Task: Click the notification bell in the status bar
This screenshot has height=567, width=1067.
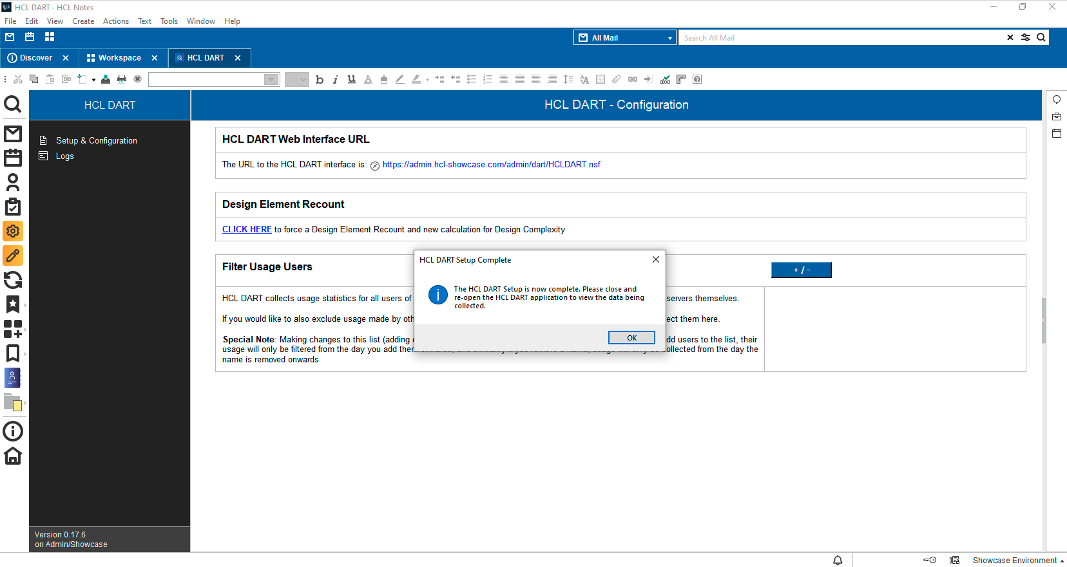Action: click(838, 561)
